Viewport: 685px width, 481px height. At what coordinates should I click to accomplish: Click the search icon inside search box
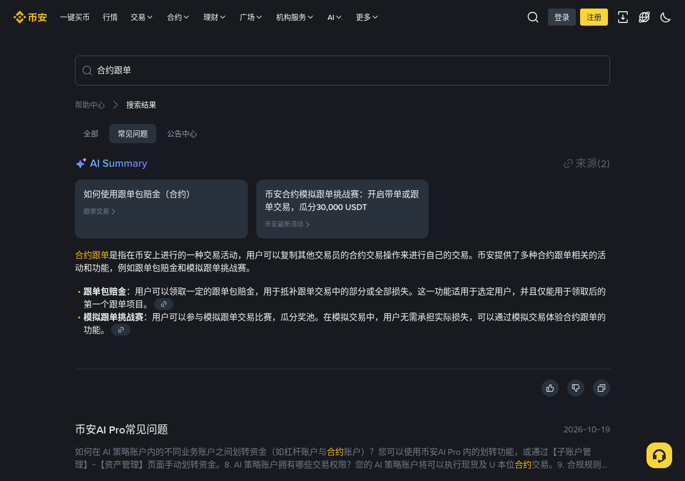[87, 71]
